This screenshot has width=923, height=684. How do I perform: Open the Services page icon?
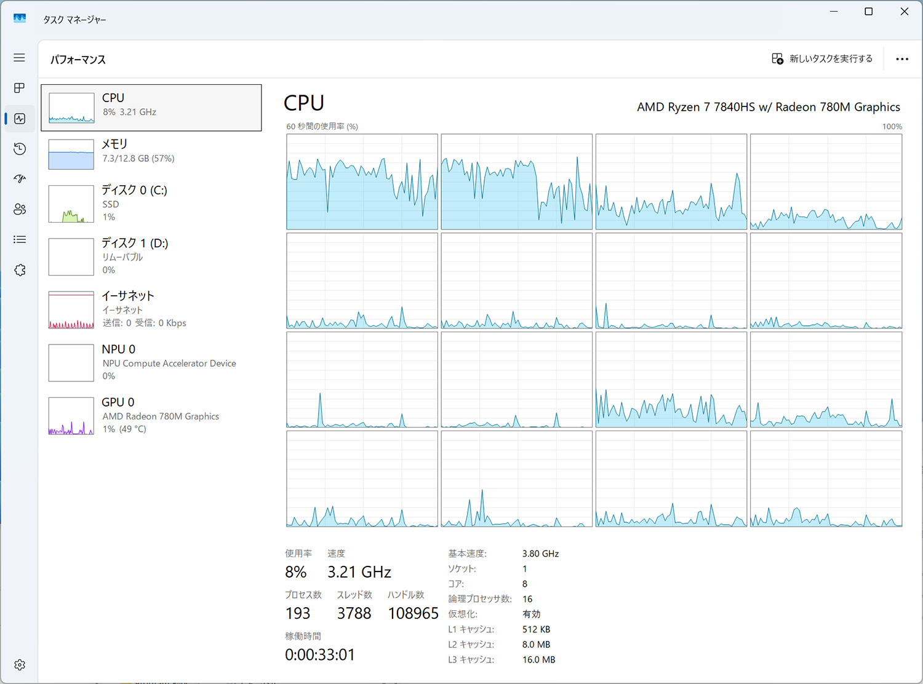[x=20, y=270]
